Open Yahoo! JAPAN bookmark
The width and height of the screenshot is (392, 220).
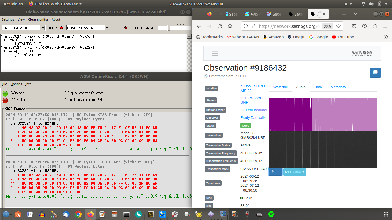tap(243, 37)
